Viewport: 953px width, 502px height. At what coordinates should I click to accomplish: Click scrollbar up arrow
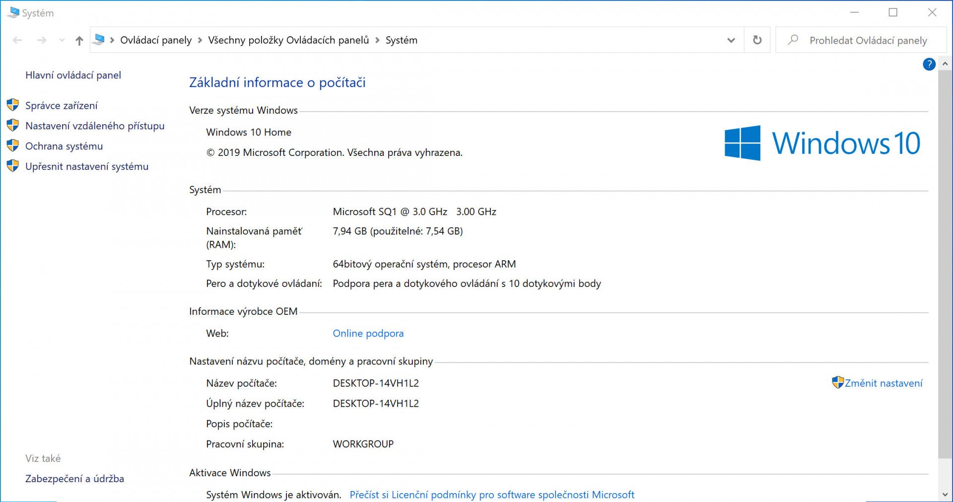945,64
